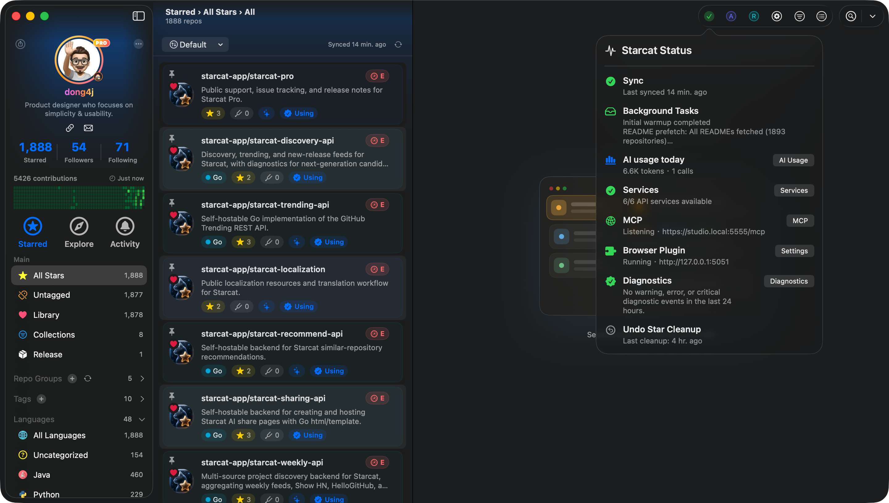Click the list view toolbar icon
This screenshot has height=503, width=889.
point(822,16)
